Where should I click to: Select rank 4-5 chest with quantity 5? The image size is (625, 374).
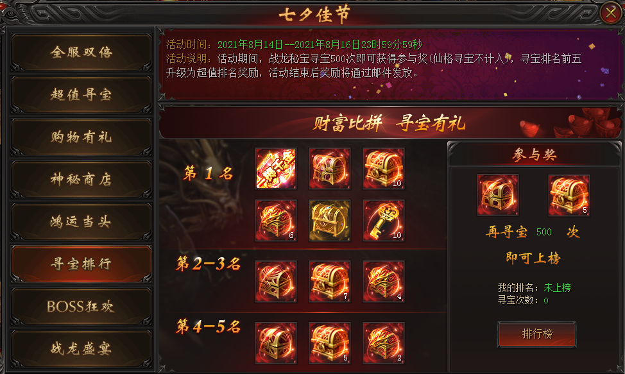[330, 343]
